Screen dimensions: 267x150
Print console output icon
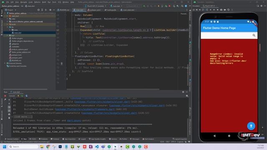coord(9,114)
